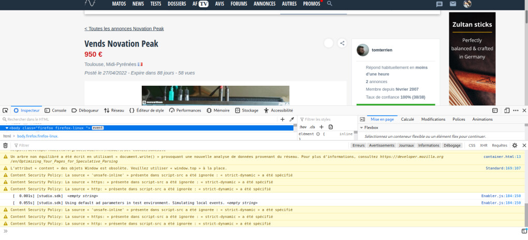528x240 pixels.
Task: Enable the CSS console filter
Action: (472, 146)
